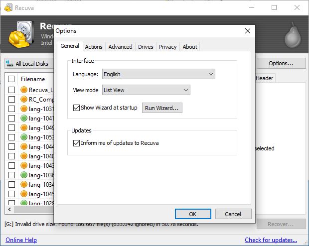Check the select-all box in Filename header

click(11, 79)
